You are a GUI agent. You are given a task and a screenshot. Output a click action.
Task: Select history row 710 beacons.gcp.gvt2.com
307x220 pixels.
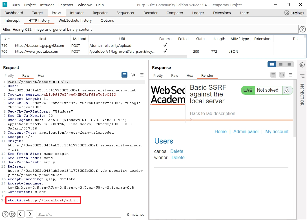pyautogui.click(x=152, y=45)
